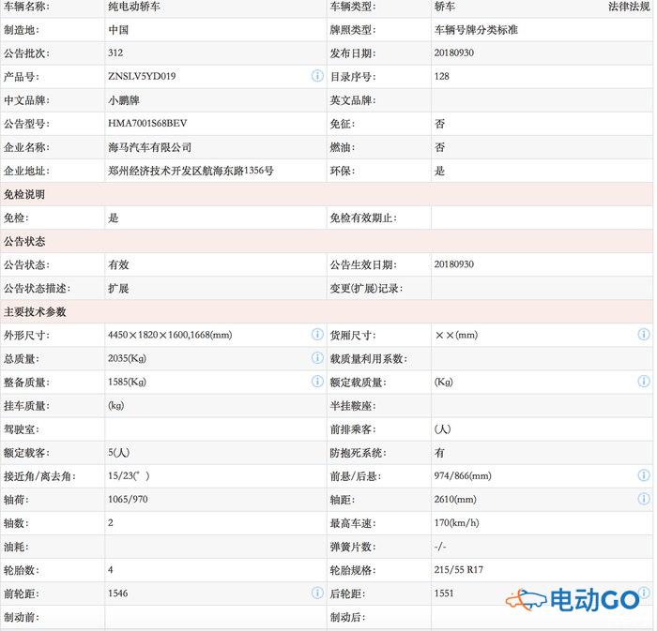Click approach/departure angle value 15/23

(x=129, y=475)
